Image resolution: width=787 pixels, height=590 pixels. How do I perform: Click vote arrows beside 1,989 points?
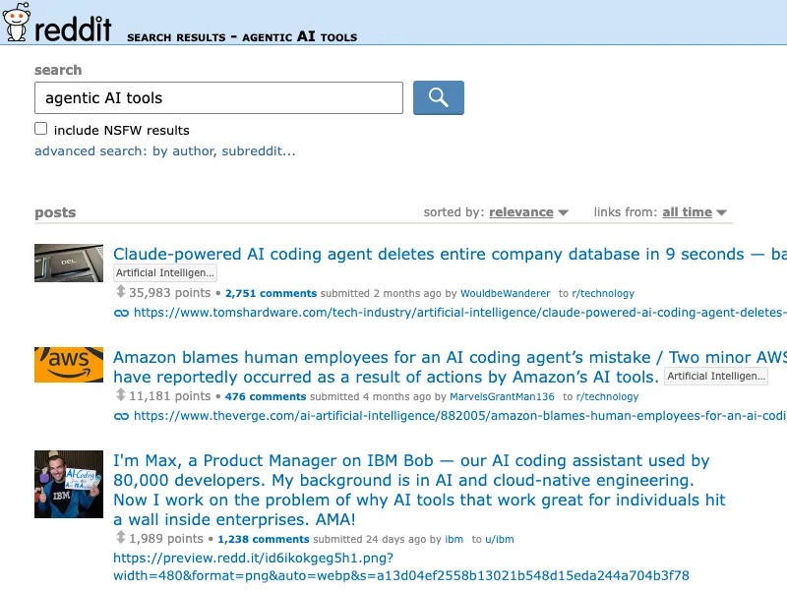[120, 538]
